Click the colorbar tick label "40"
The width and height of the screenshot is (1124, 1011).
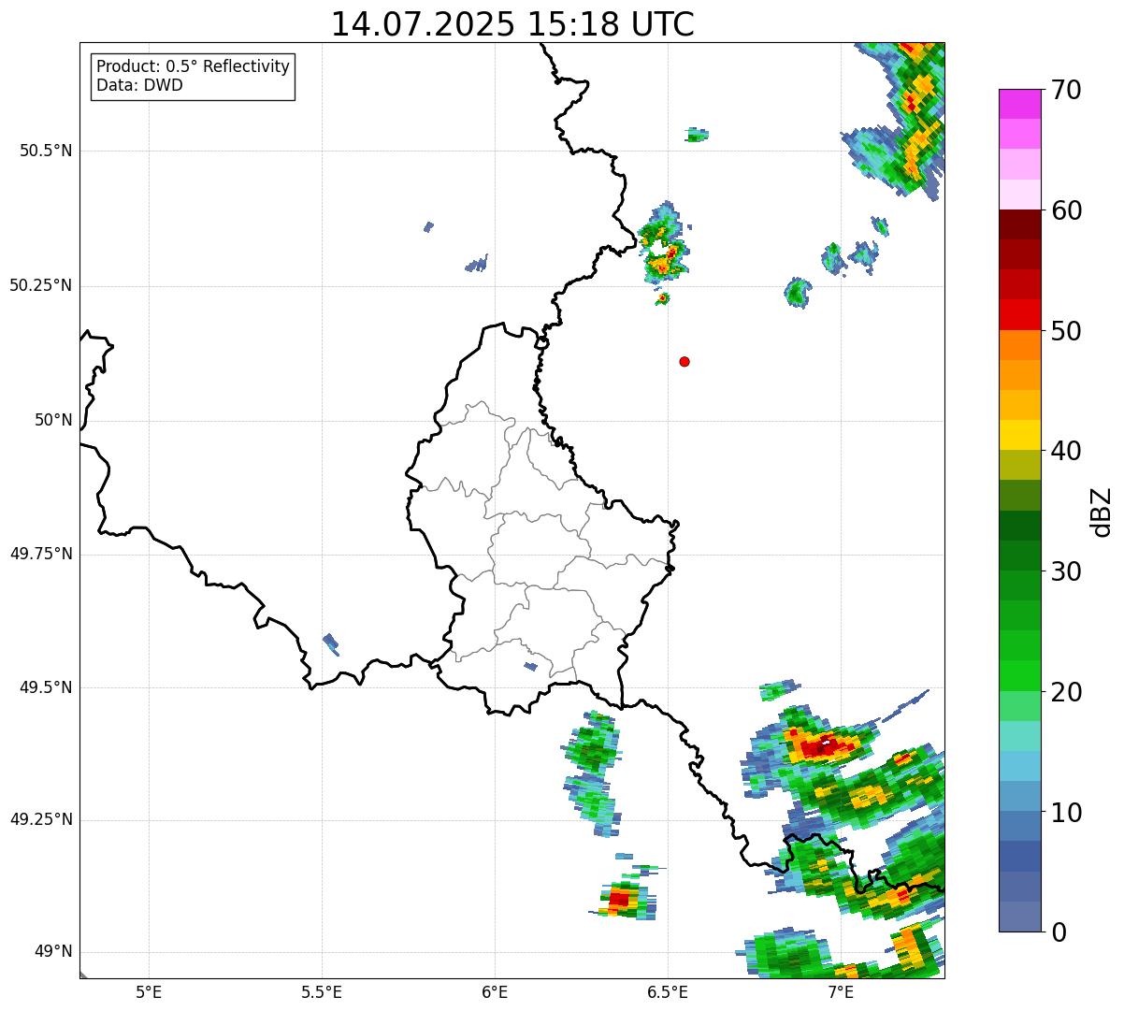click(1066, 451)
